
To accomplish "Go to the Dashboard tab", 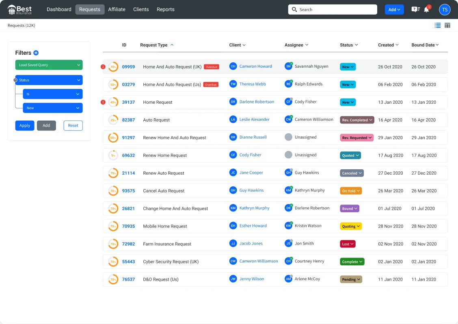I will [x=59, y=9].
